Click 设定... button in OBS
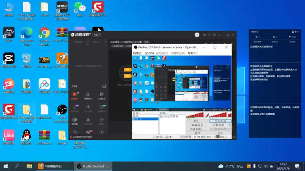The height and width of the screenshot is (171, 305). coord(197,121)
